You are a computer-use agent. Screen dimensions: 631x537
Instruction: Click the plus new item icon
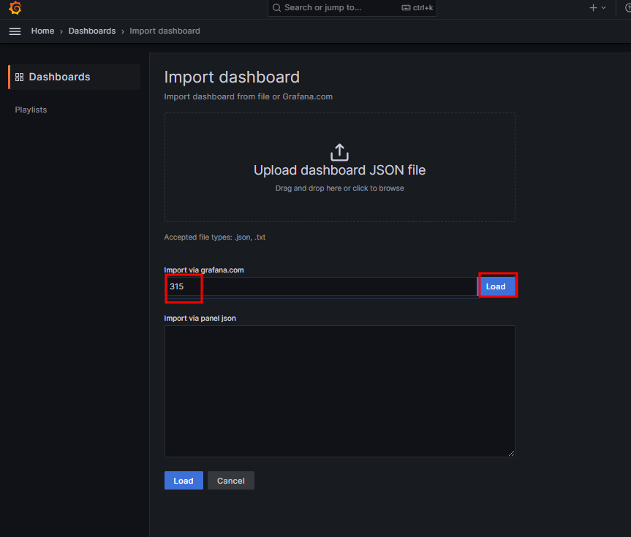pyautogui.click(x=593, y=7)
